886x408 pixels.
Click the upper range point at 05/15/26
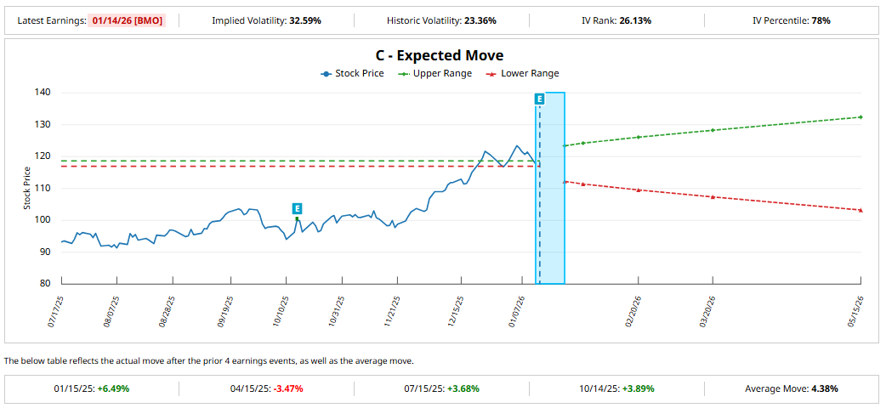point(860,117)
